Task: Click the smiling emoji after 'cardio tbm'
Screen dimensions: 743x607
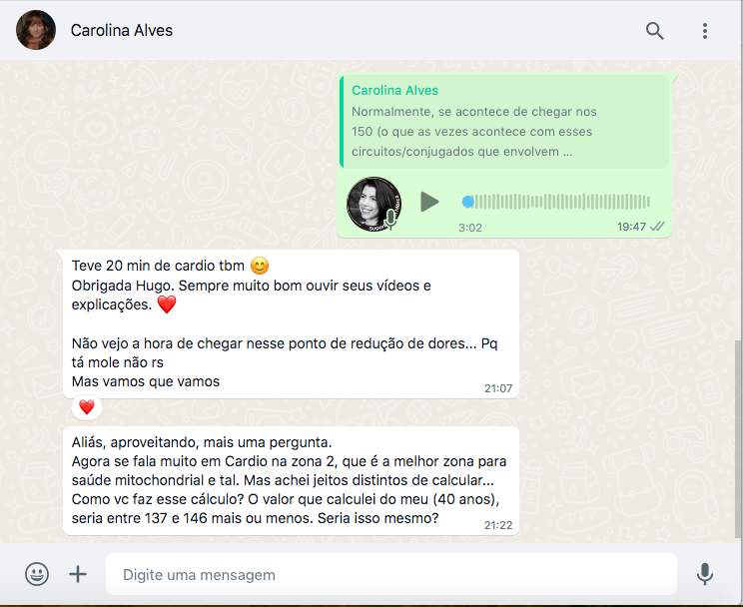Action: tap(260, 266)
